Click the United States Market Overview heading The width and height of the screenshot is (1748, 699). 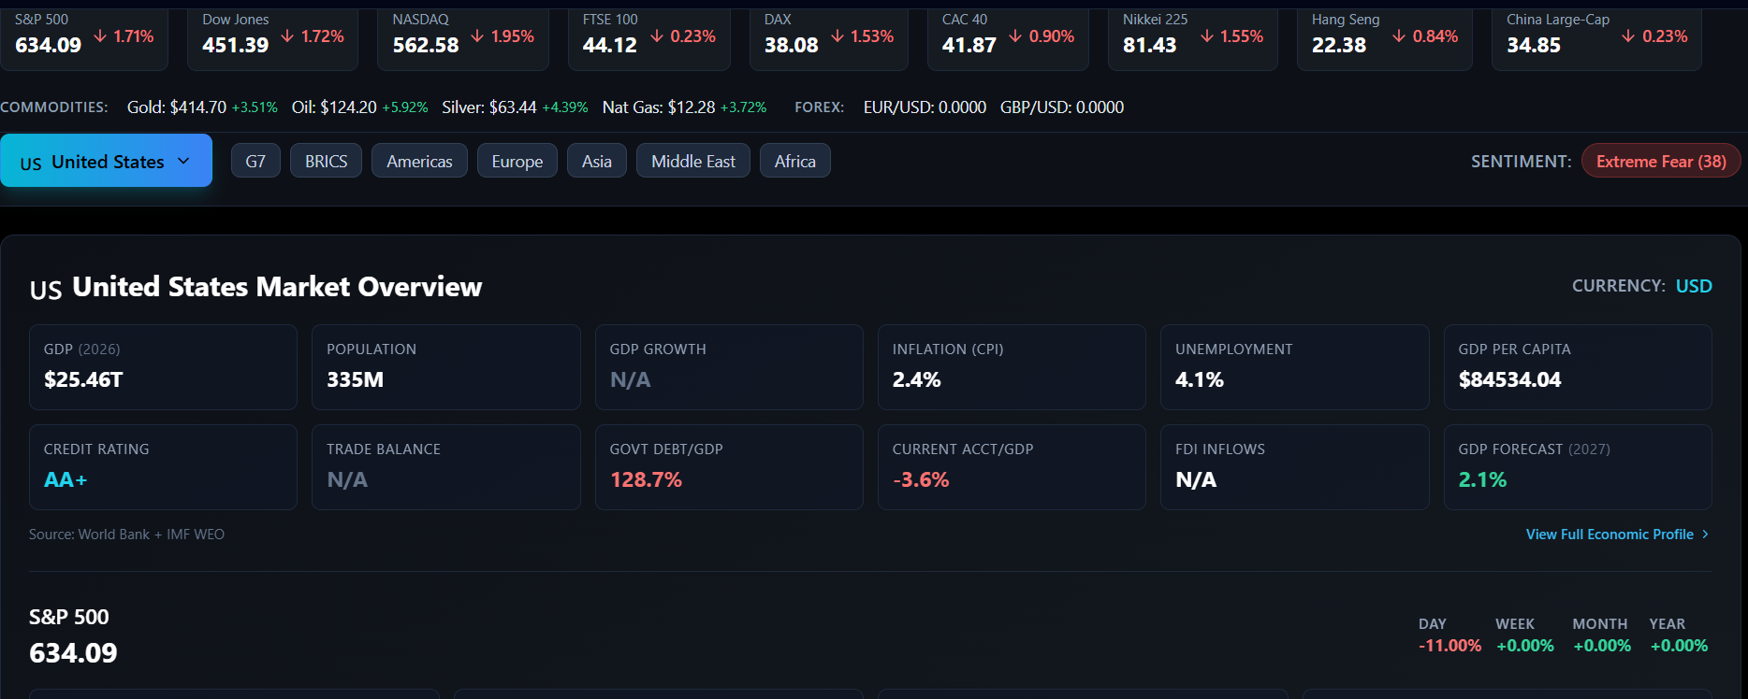[x=277, y=287]
